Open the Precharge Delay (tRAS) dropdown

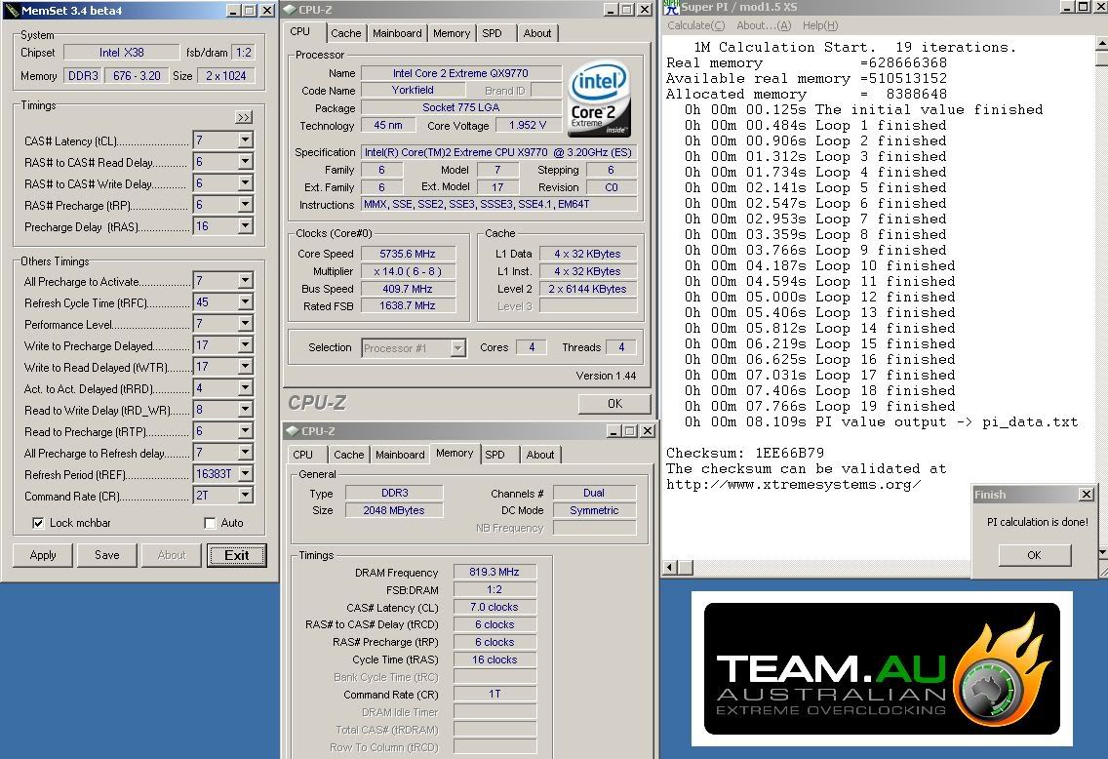point(245,225)
